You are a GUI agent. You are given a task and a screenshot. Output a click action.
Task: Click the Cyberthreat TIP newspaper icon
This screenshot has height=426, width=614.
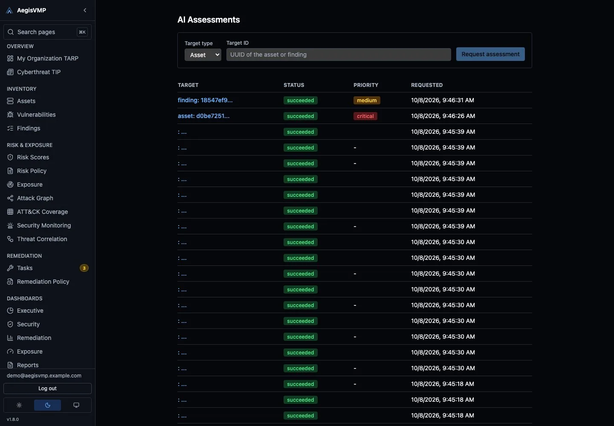[10, 72]
